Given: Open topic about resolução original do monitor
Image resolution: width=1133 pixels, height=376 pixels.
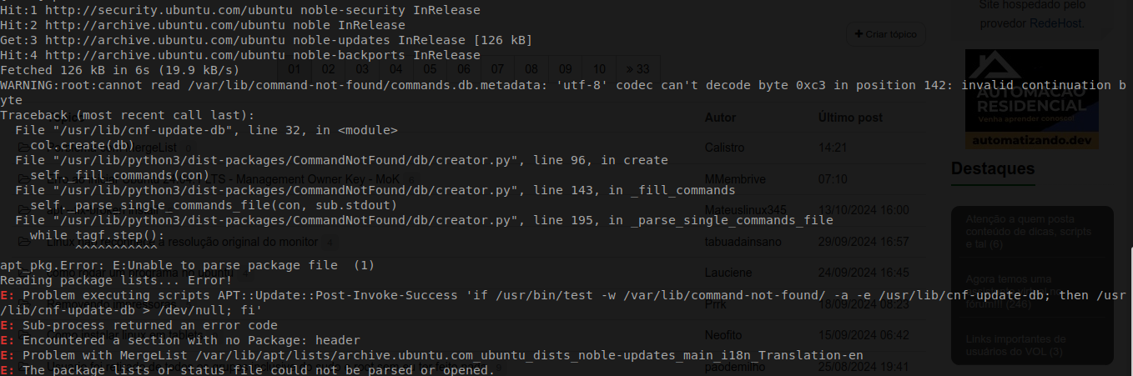Looking at the screenshot, I should tap(182, 242).
